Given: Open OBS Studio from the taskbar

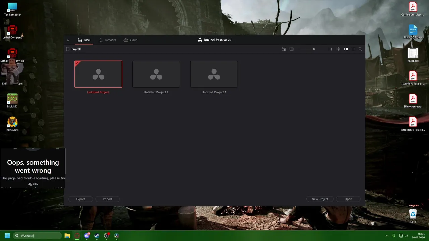Looking at the screenshot, I should click(x=107, y=236).
